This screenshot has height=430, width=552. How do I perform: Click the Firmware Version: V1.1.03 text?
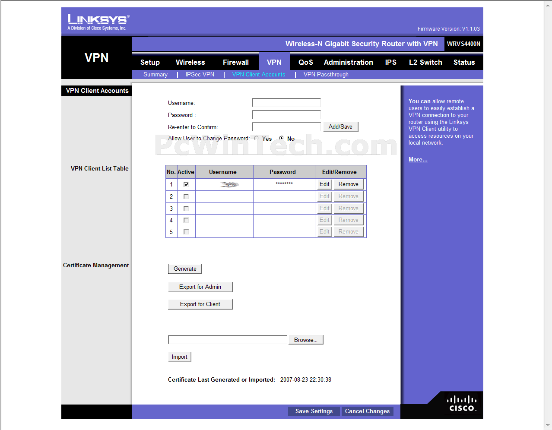coord(449,29)
